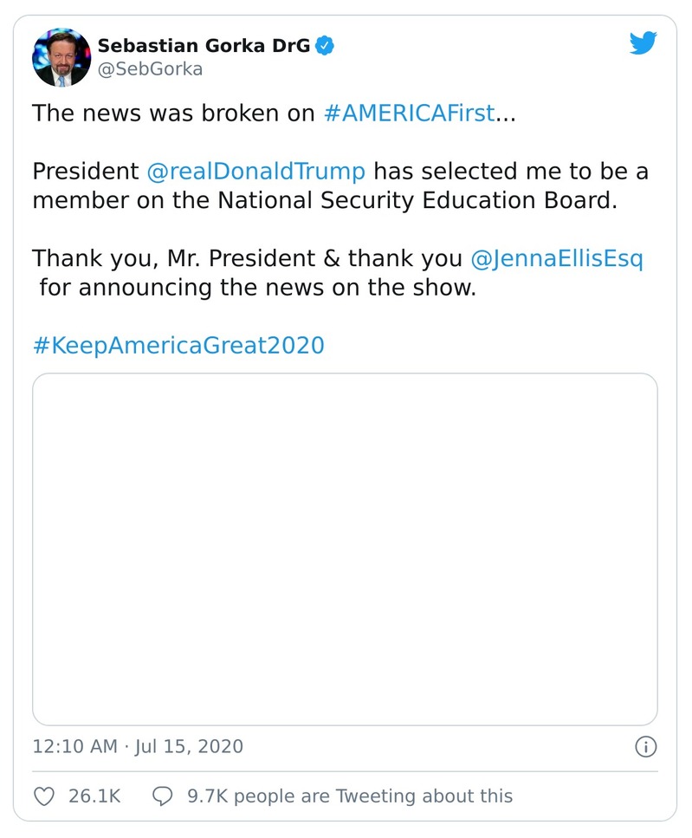Image resolution: width=692 pixels, height=838 pixels.
Task: Visit the @JennaEllisEsq mention
Action: [x=556, y=258]
